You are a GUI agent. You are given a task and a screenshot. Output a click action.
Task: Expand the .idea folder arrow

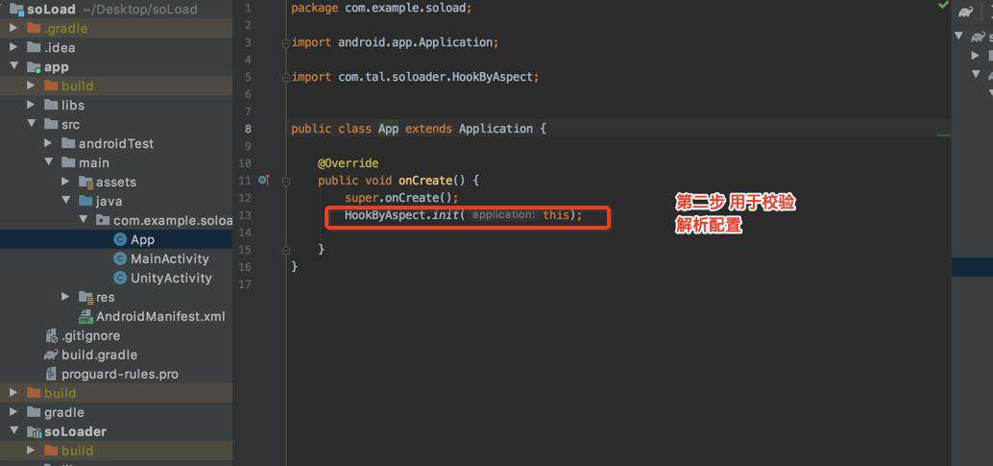point(14,47)
